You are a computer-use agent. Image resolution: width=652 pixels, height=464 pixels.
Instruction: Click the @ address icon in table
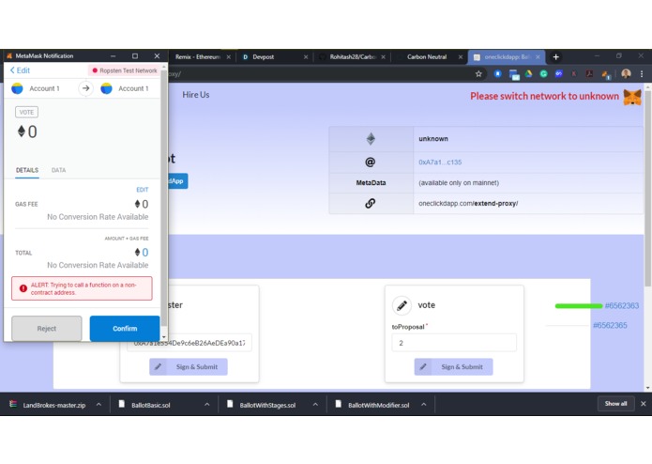pyautogui.click(x=370, y=162)
